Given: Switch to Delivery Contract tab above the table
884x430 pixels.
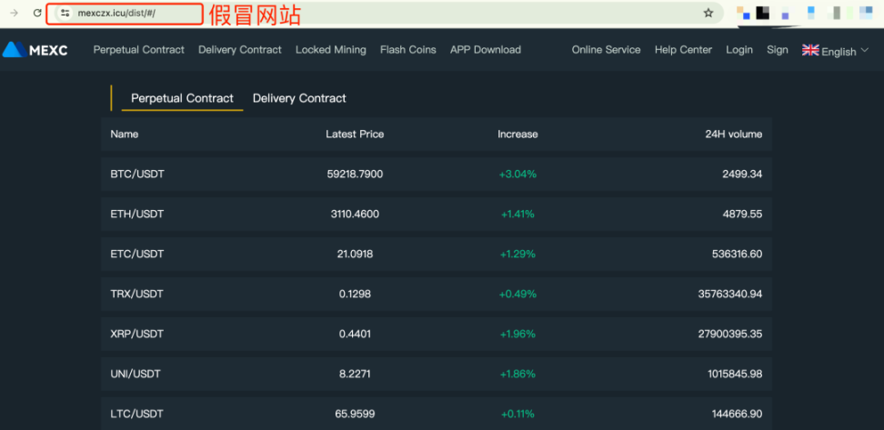Looking at the screenshot, I should coord(299,98).
